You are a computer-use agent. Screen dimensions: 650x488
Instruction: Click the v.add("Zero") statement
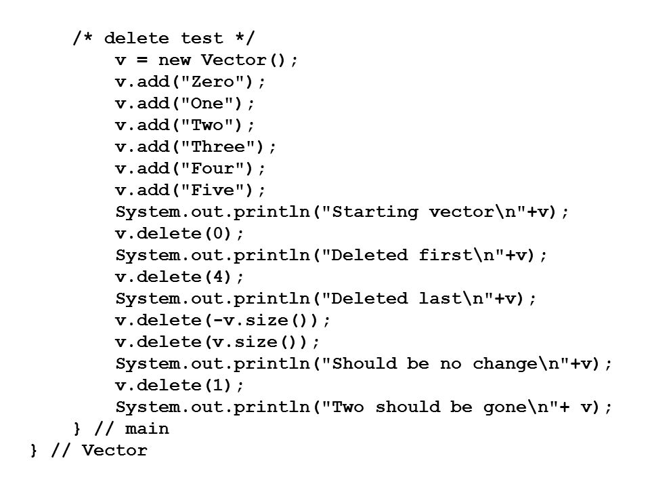click(190, 82)
